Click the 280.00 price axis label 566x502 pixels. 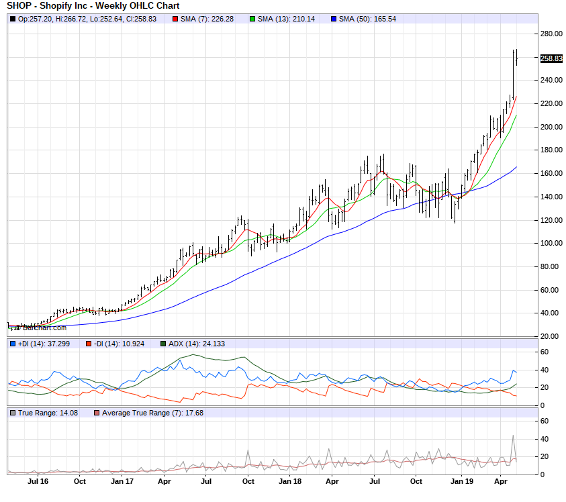pyautogui.click(x=551, y=34)
